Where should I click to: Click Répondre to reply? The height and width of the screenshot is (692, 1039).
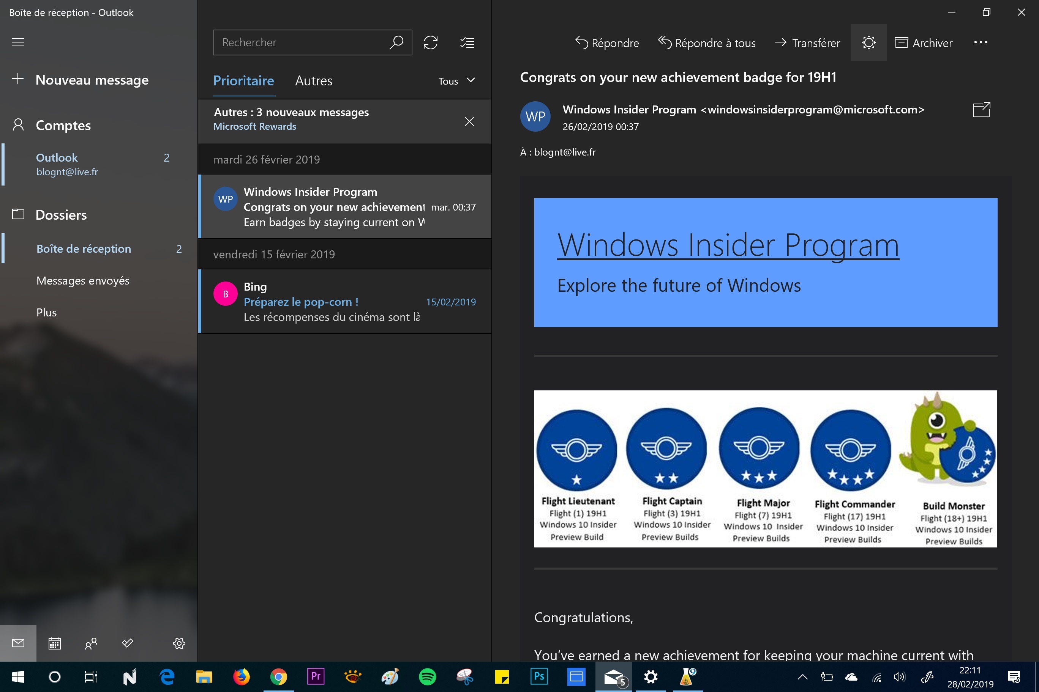(x=607, y=43)
